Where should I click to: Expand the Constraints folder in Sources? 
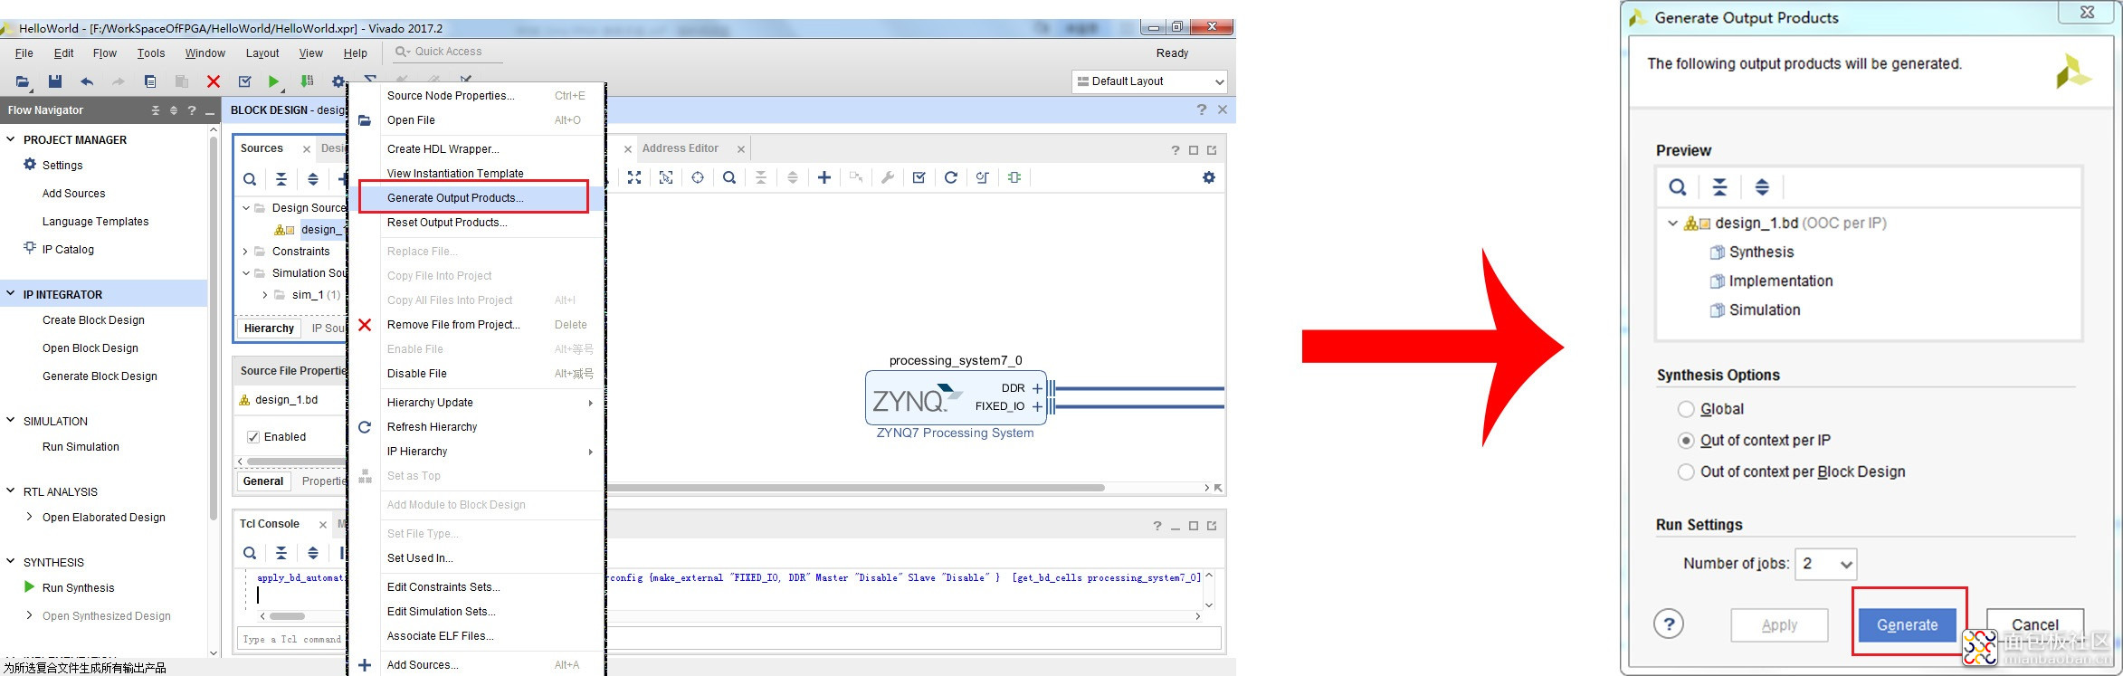pyautogui.click(x=245, y=252)
